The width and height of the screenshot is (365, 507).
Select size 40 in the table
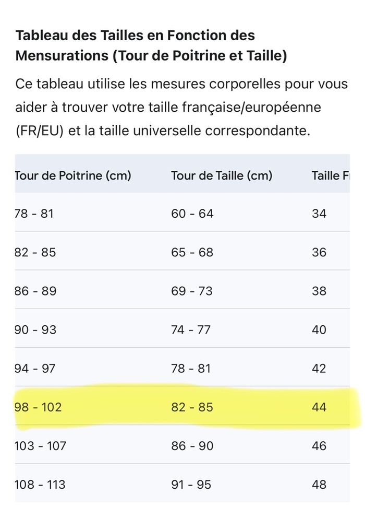[319, 329]
